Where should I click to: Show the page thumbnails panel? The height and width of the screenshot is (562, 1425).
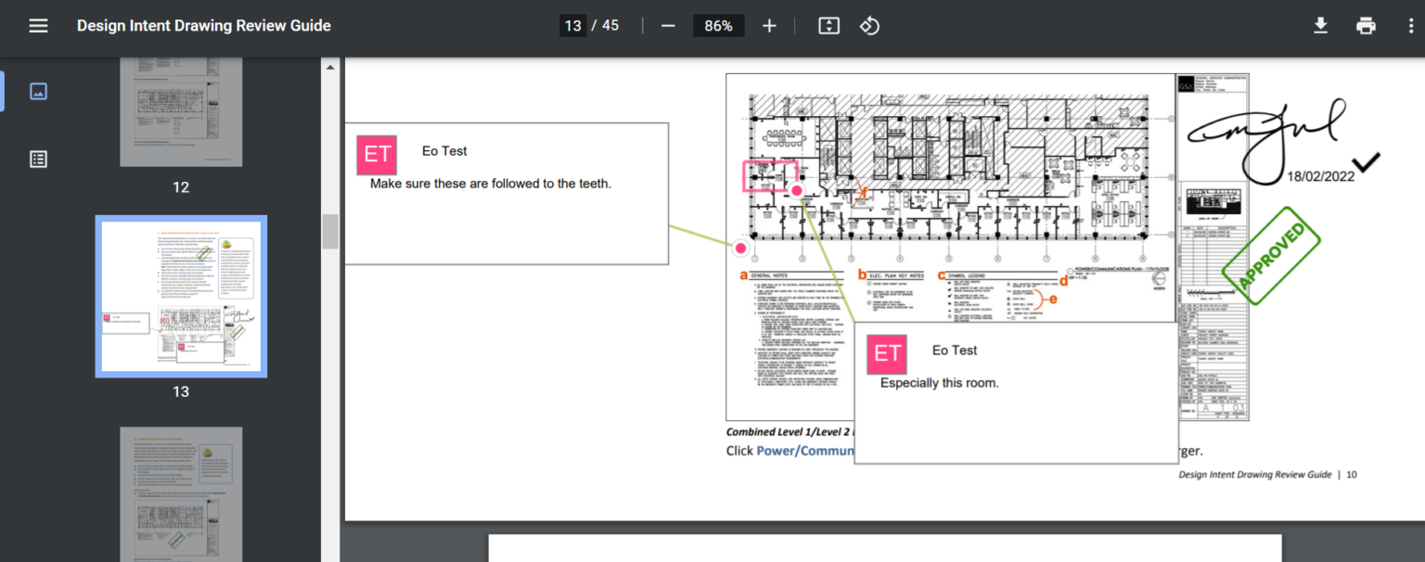(38, 91)
